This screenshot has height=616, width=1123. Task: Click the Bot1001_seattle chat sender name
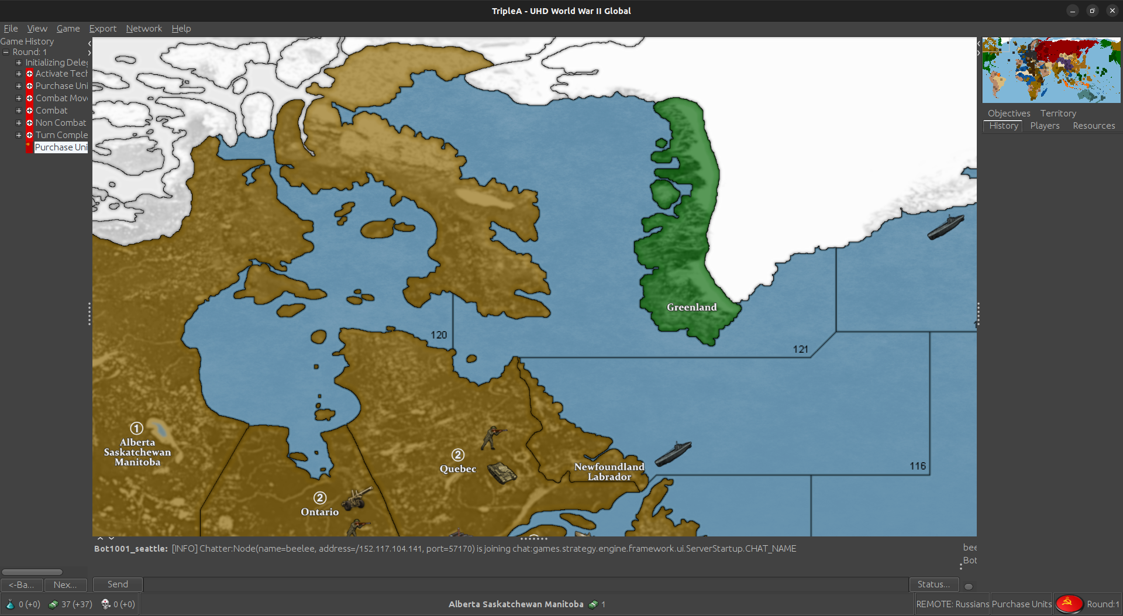click(130, 549)
